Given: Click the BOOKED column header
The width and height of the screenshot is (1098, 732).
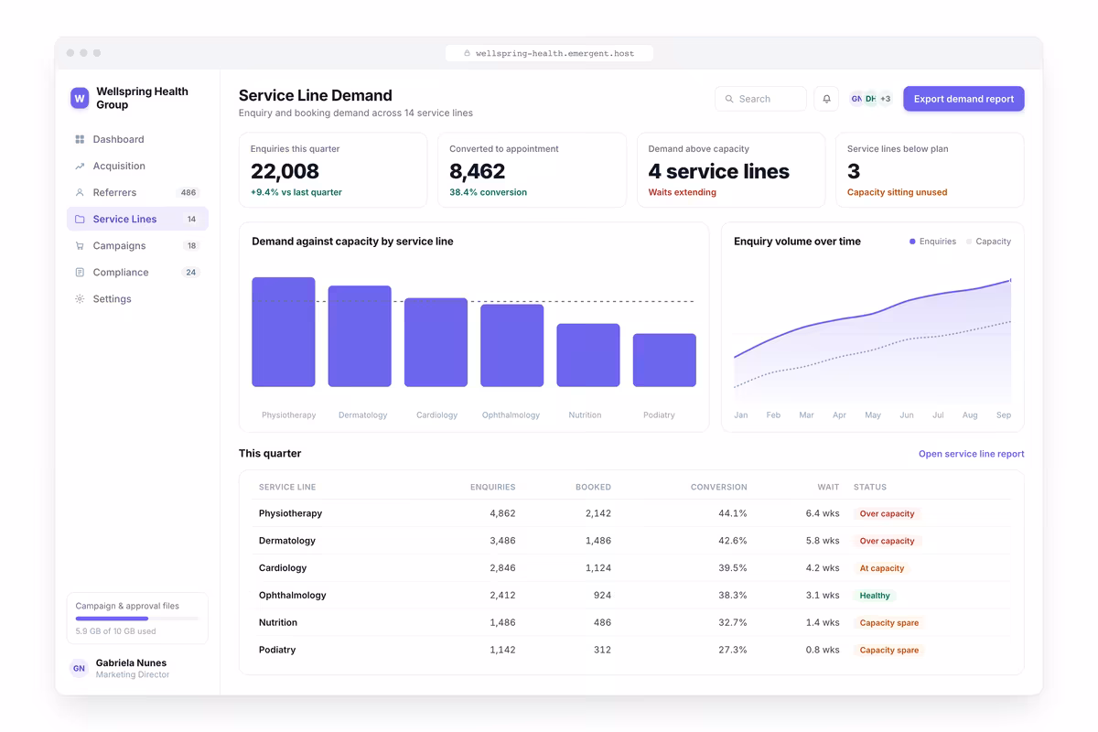Looking at the screenshot, I should tap(593, 487).
